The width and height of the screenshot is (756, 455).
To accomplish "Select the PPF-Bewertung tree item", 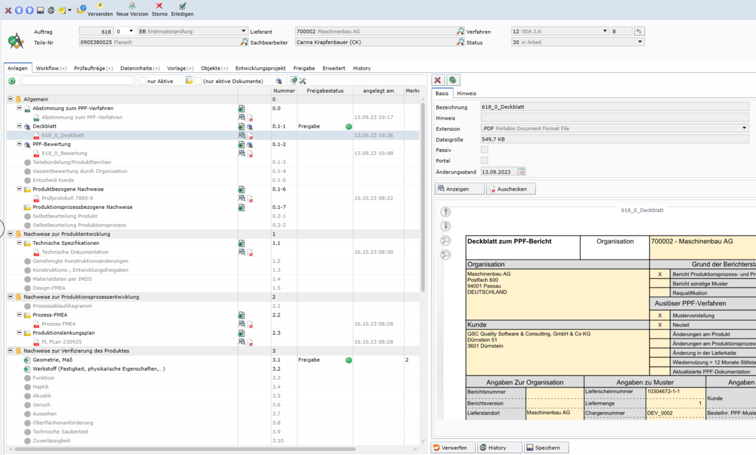I will pyautogui.click(x=51, y=144).
